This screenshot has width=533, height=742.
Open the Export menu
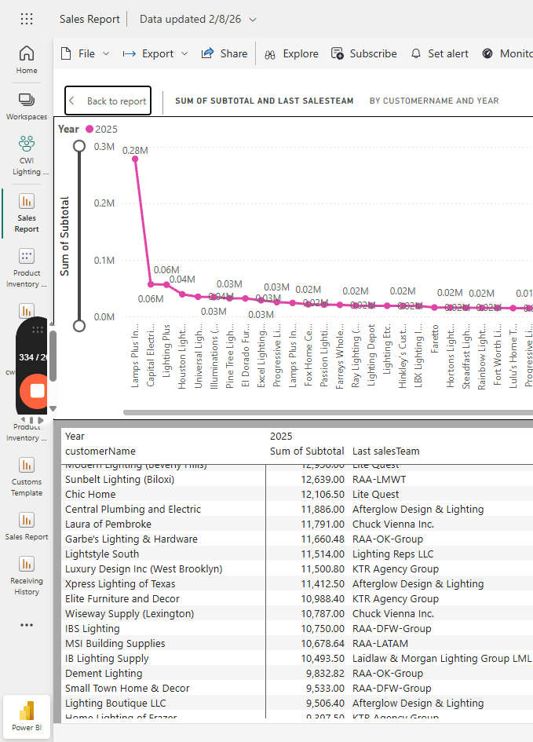pyautogui.click(x=155, y=54)
